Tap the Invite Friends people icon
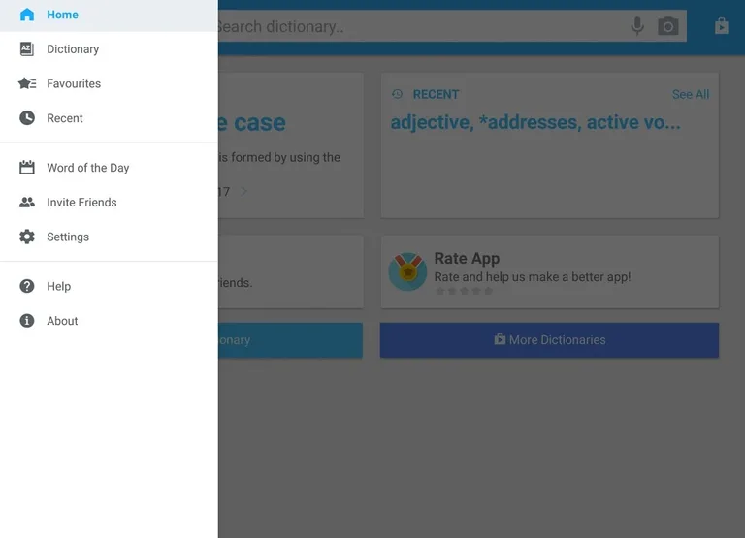 click(x=27, y=203)
